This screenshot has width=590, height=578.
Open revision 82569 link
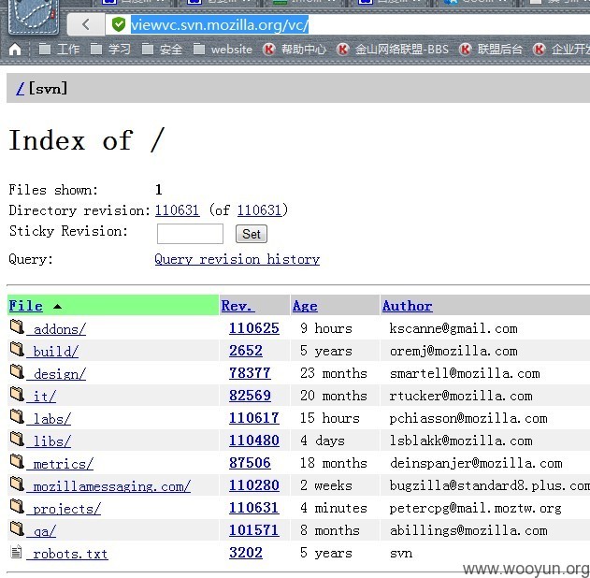click(250, 396)
